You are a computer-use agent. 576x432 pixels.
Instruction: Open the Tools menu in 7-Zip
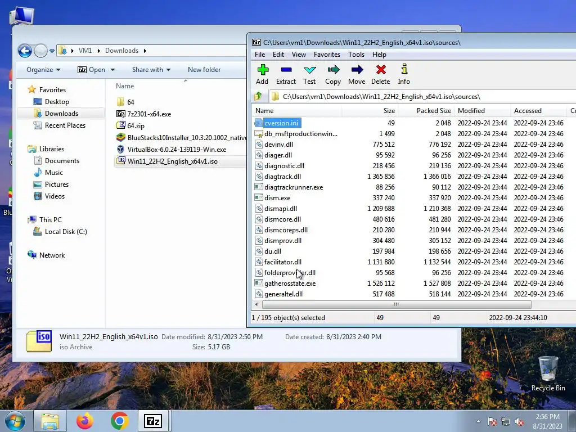(356, 55)
